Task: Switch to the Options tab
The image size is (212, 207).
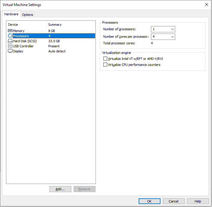Action: click(28, 15)
